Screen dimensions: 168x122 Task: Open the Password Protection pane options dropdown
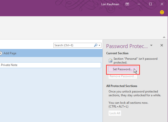click(151, 45)
